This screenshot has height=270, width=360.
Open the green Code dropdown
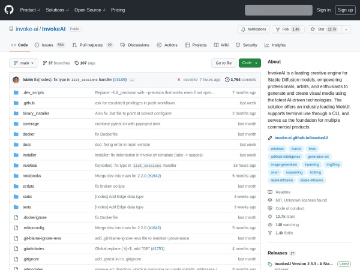coord(250,63)
